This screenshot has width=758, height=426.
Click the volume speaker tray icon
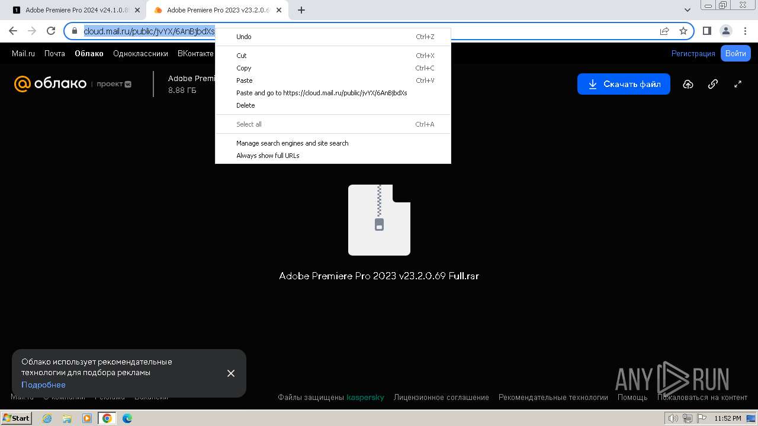pyautogui.click(x=673, y=418)
